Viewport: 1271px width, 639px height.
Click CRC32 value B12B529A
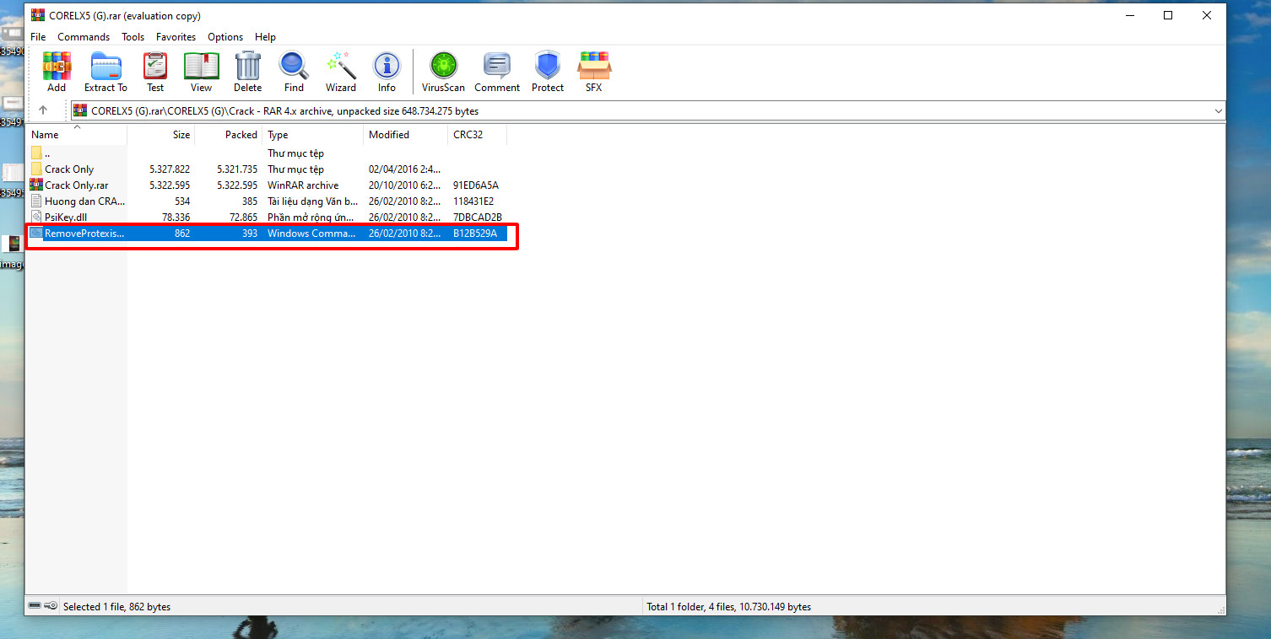(475, 234)
